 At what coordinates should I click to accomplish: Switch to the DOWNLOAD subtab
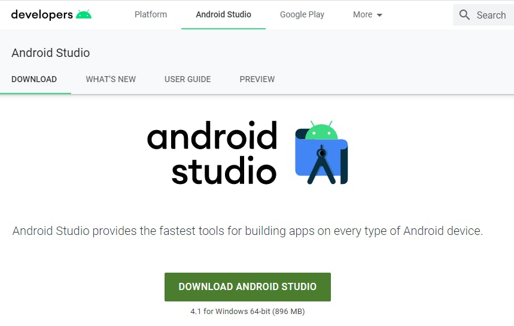click(x=34, y=79)
